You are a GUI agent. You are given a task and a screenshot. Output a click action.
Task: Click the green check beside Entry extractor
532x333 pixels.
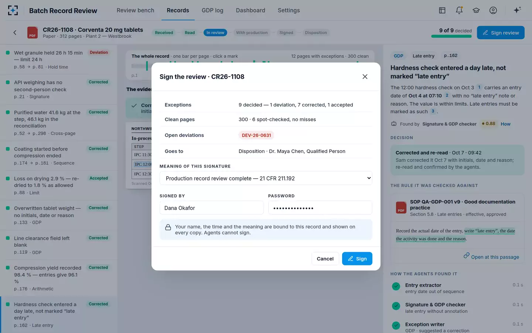coord(396,286)
